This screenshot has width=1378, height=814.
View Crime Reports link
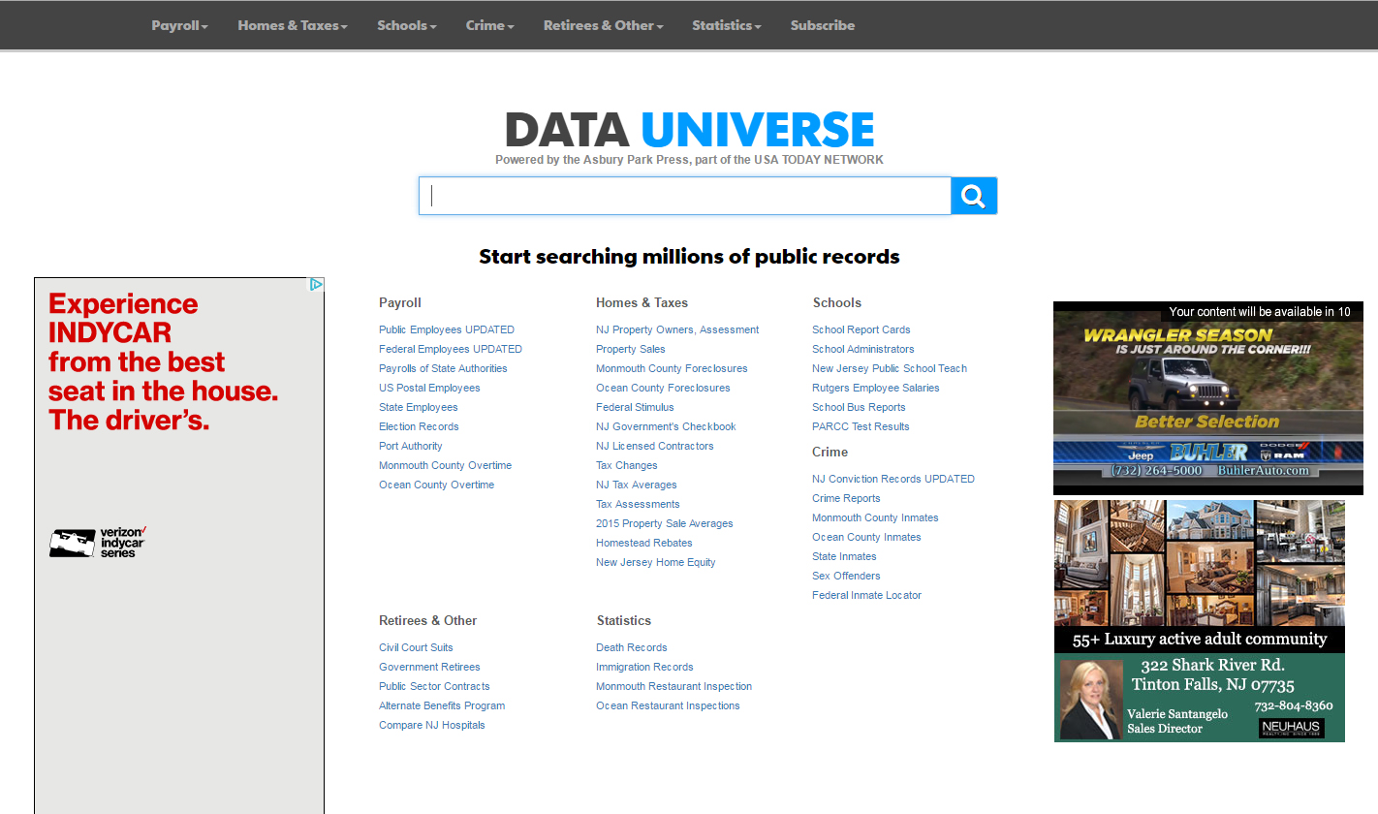click(x=846, y=498)
